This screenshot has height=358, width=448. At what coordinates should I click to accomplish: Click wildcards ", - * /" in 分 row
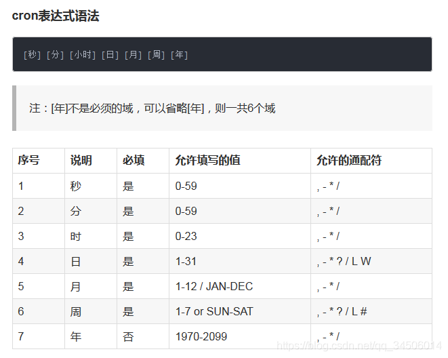coord(328,211)
